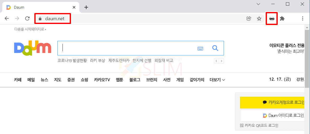The image size is (310, 134).
Task: Click 카카오 QR코드 로그인 link
Action: [x=259, y=125]
